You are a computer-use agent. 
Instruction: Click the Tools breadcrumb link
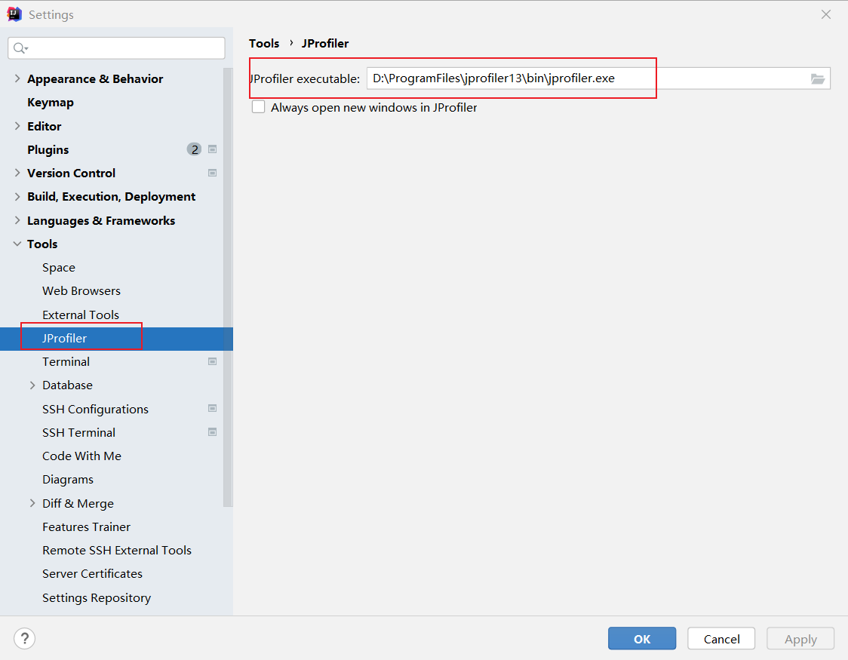pyautogui.click(x=264, y=44)
